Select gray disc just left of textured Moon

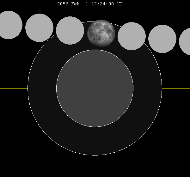point(70,30)
